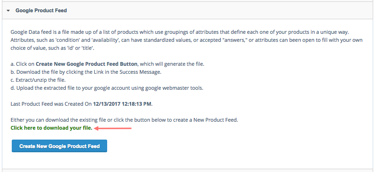Collapse the Google Product Feed section triangle
Image resolution: width=376 pixels, height=172 pixels.
coord(8,11)
